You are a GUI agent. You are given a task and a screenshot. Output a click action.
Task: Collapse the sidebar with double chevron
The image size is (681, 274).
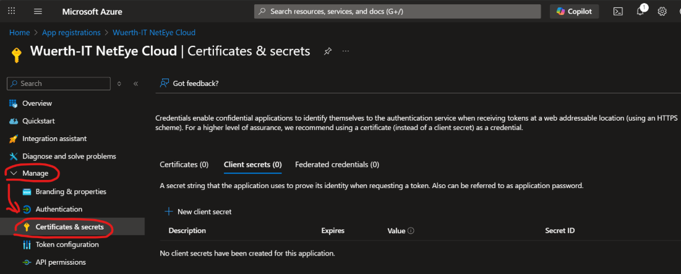tap(135, 83)
